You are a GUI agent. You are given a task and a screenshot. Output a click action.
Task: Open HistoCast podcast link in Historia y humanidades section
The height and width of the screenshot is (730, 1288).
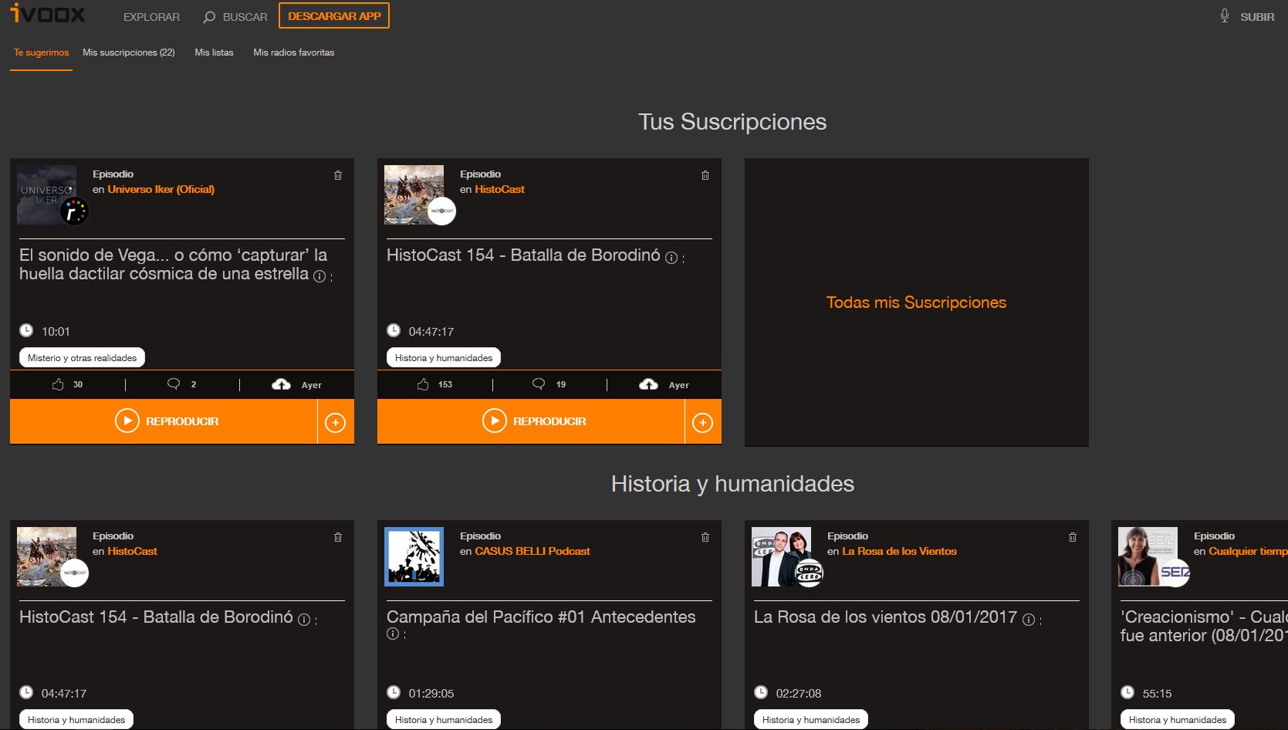133,551
